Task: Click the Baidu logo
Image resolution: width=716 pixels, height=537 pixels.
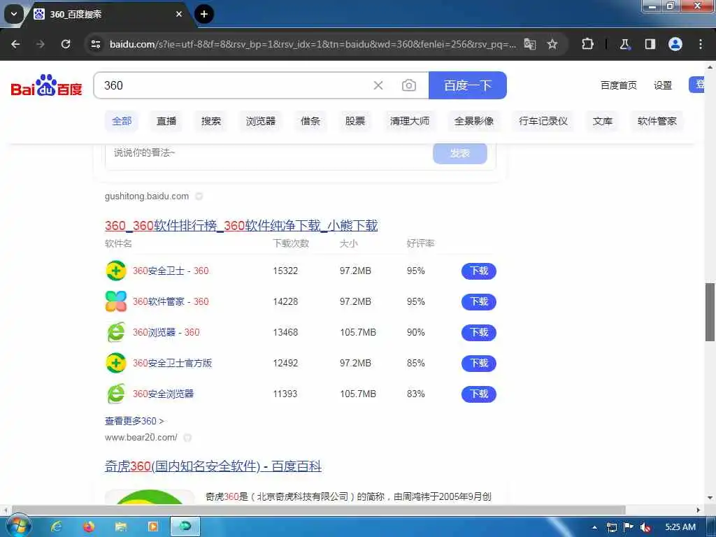Action: tap(47, 85)
